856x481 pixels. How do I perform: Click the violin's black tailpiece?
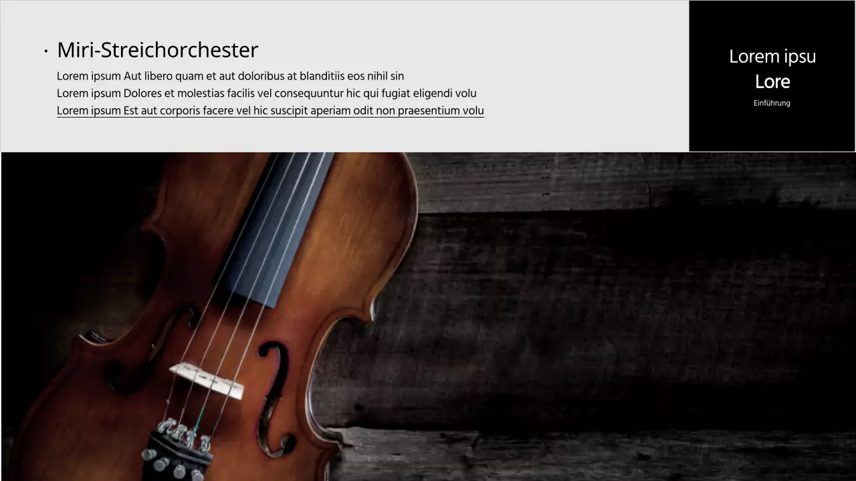(175, 454)
